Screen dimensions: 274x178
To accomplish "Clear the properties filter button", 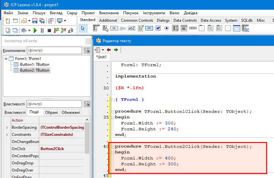I will coord(87,104).
